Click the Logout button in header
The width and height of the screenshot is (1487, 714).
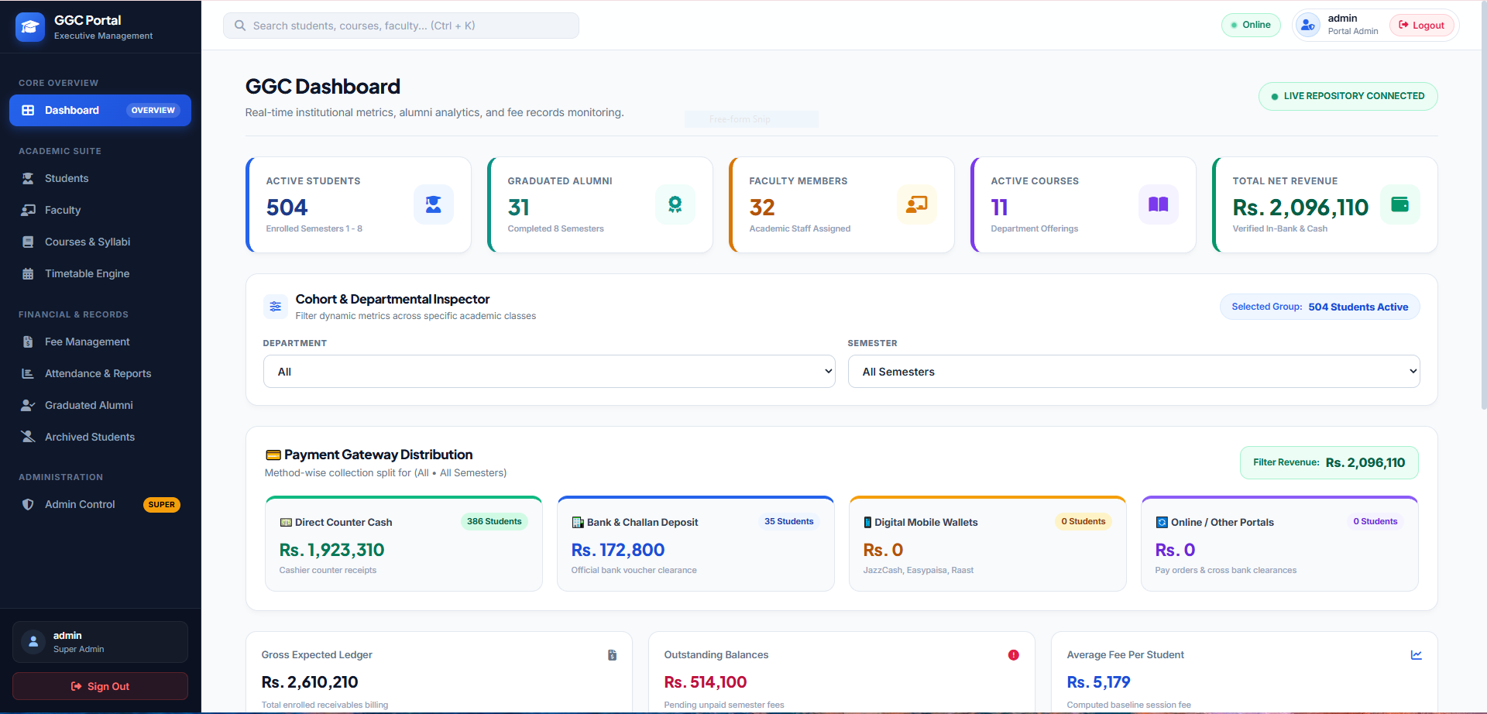pyautogui.click(x=1422, y=26)
